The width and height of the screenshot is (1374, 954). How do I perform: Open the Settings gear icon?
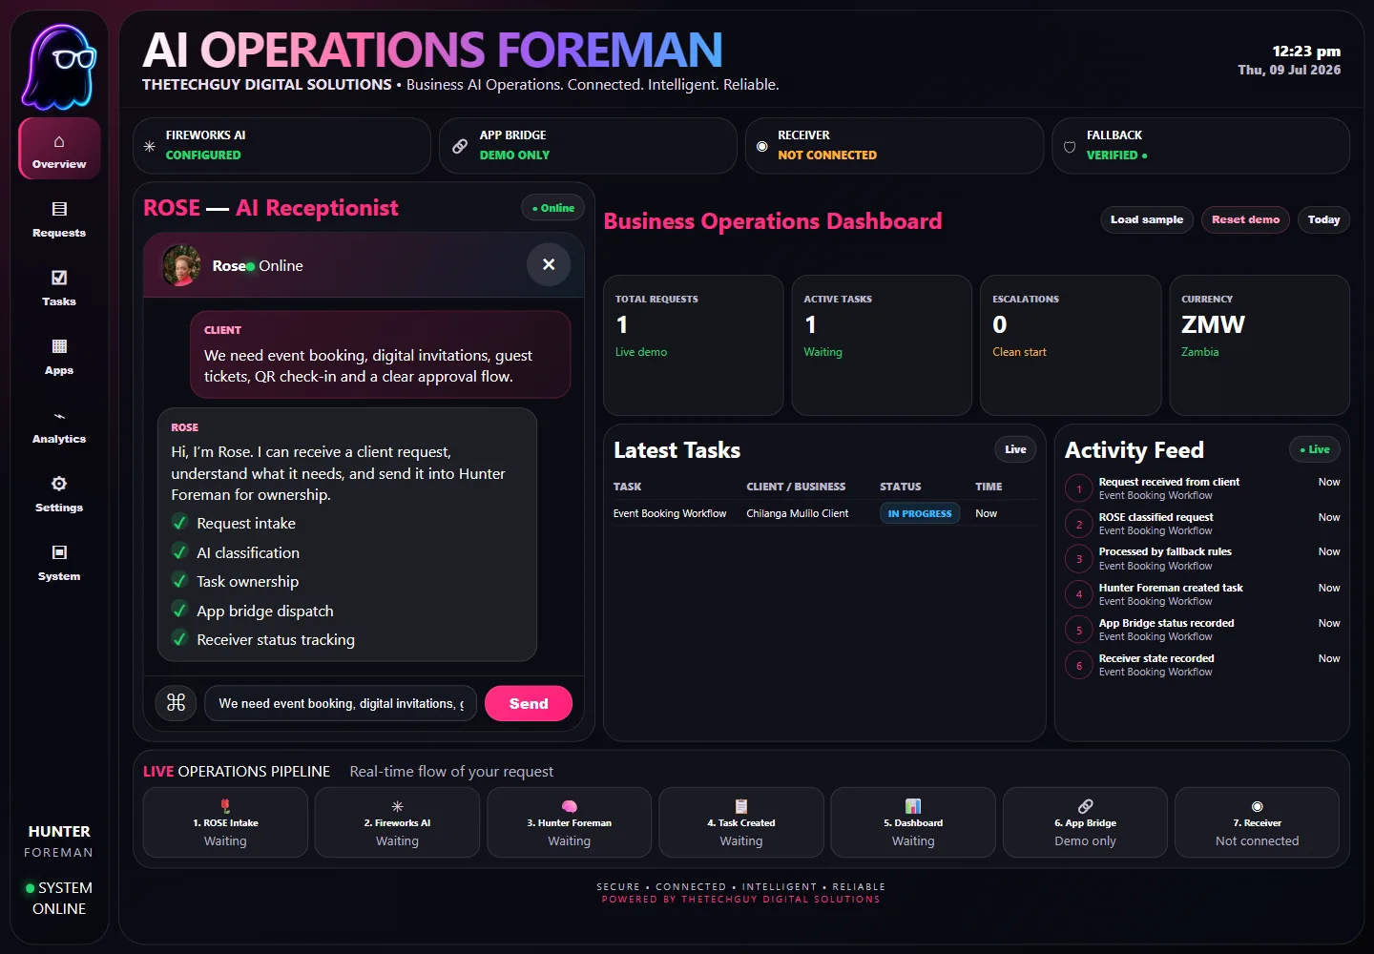(59, 484)
